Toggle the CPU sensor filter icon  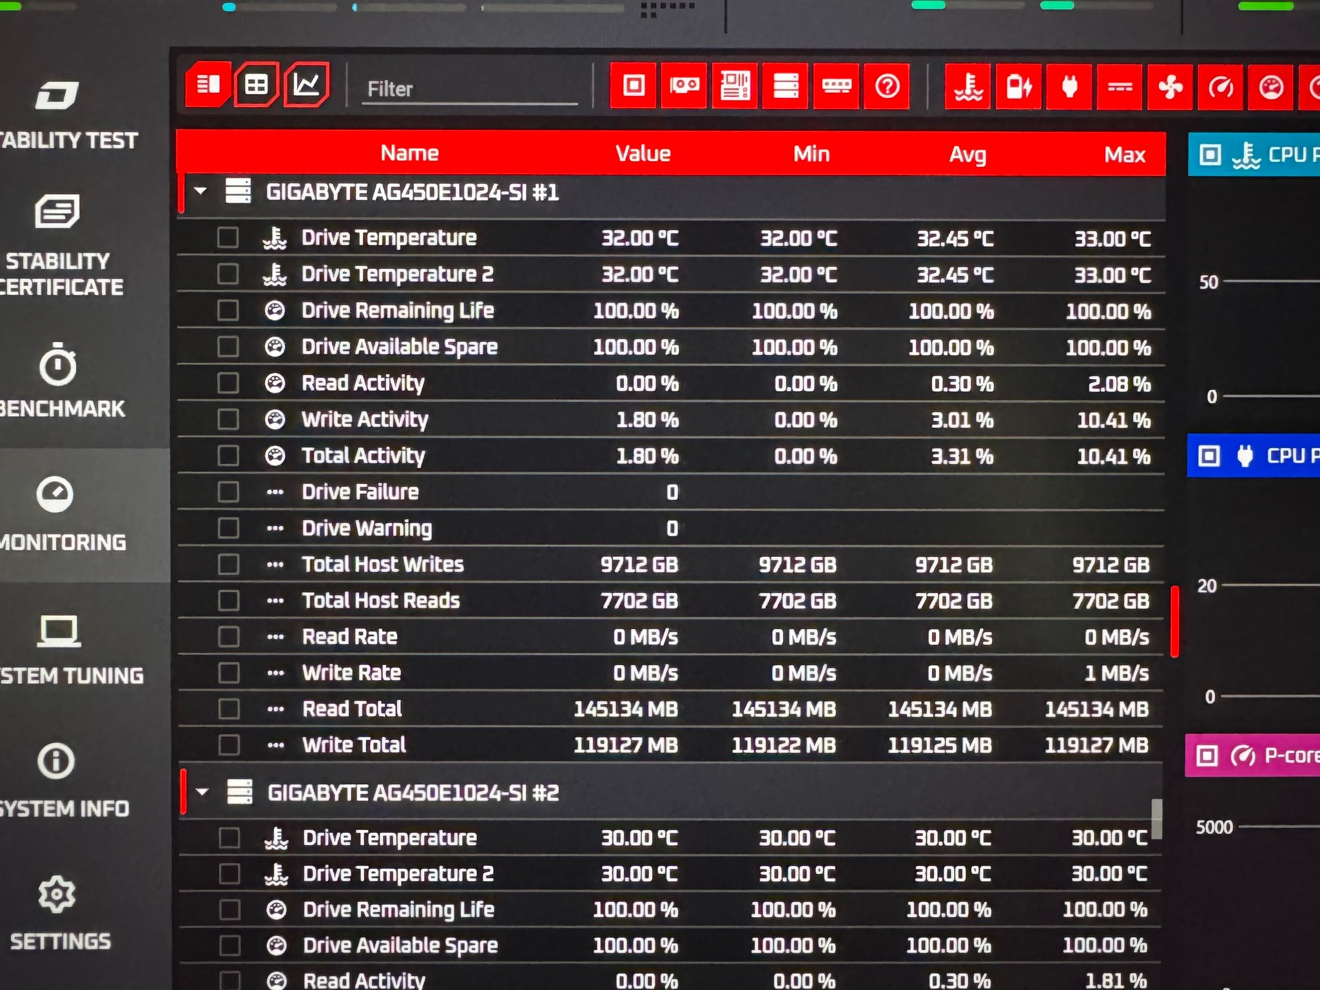point(634,86)
